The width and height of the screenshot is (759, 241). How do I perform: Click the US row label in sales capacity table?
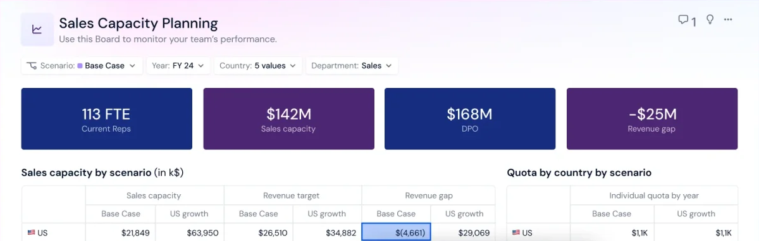pos(54,232)
